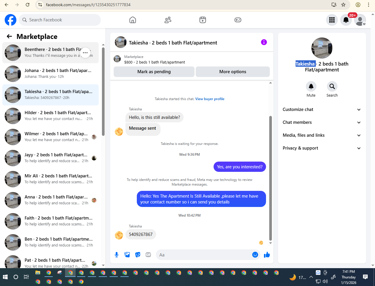Screen dimensions: 375x286
Task: Open conversation information purple icon
Action: click(264, 42)
